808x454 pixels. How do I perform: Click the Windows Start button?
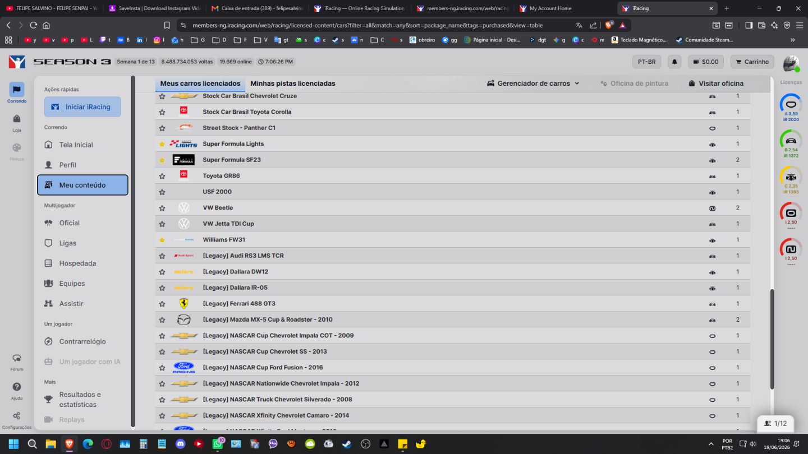[13, 444]
